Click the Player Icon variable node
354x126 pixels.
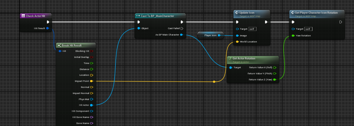[x=210, y=36]
